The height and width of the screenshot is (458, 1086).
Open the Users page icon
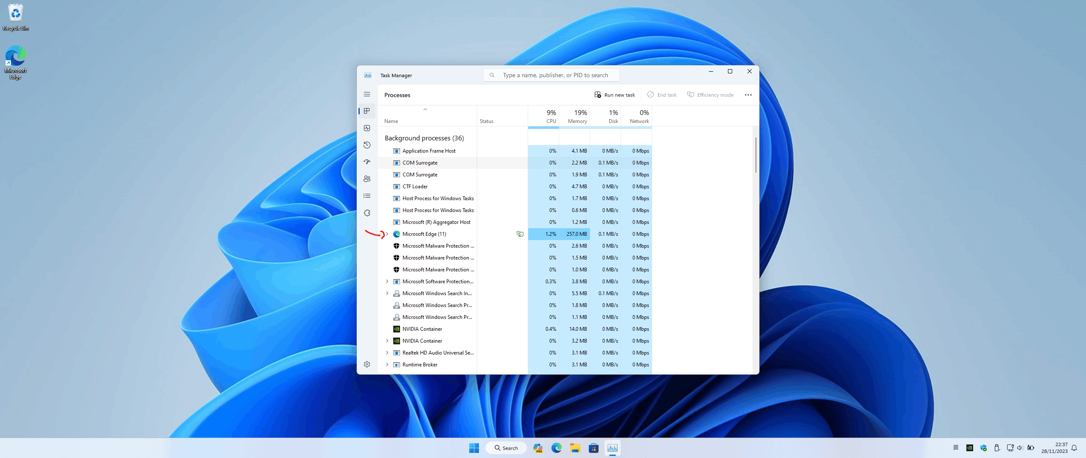coord(367,179)
